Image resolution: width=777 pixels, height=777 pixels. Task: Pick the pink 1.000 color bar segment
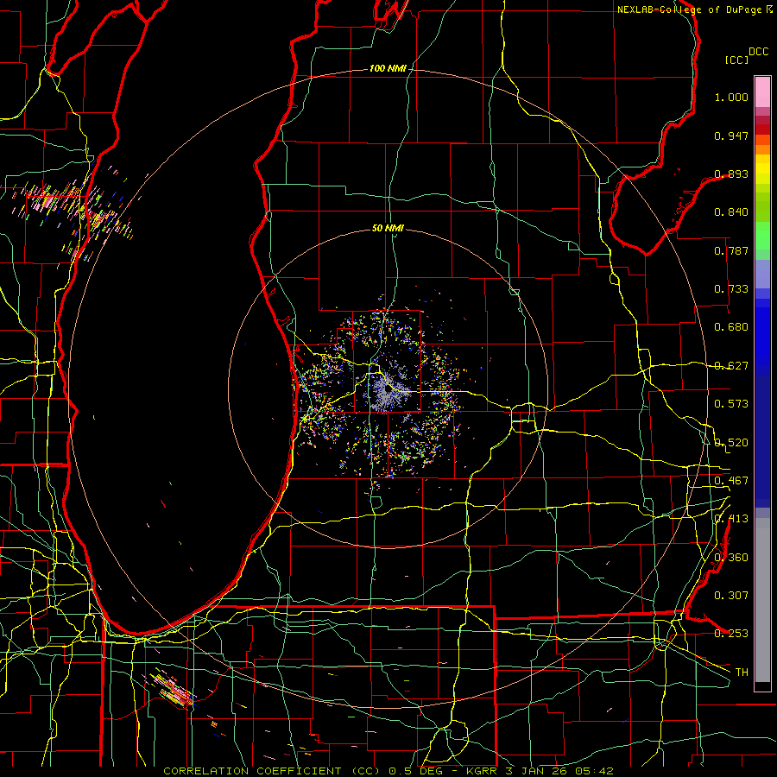point(762,92)
